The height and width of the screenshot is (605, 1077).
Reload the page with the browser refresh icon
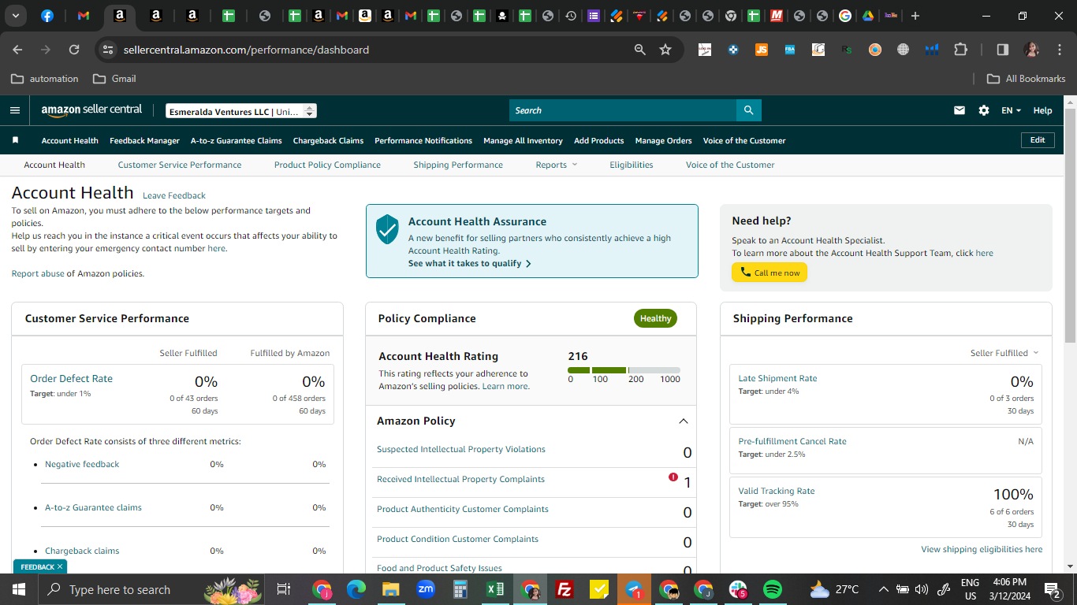(x=74, y=50)
